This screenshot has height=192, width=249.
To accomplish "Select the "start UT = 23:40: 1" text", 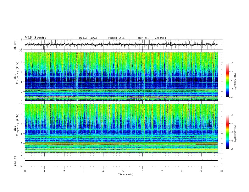I will 152,38.
